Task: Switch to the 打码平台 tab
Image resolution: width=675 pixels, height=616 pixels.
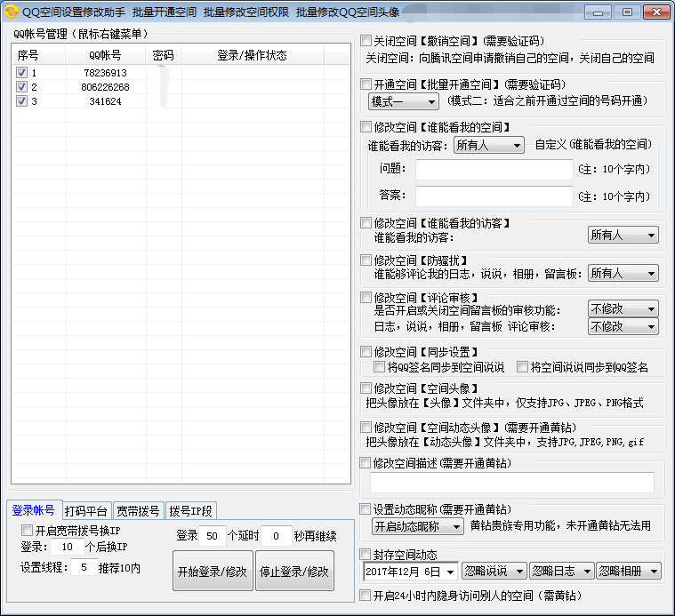Action: tap(86, 511)
